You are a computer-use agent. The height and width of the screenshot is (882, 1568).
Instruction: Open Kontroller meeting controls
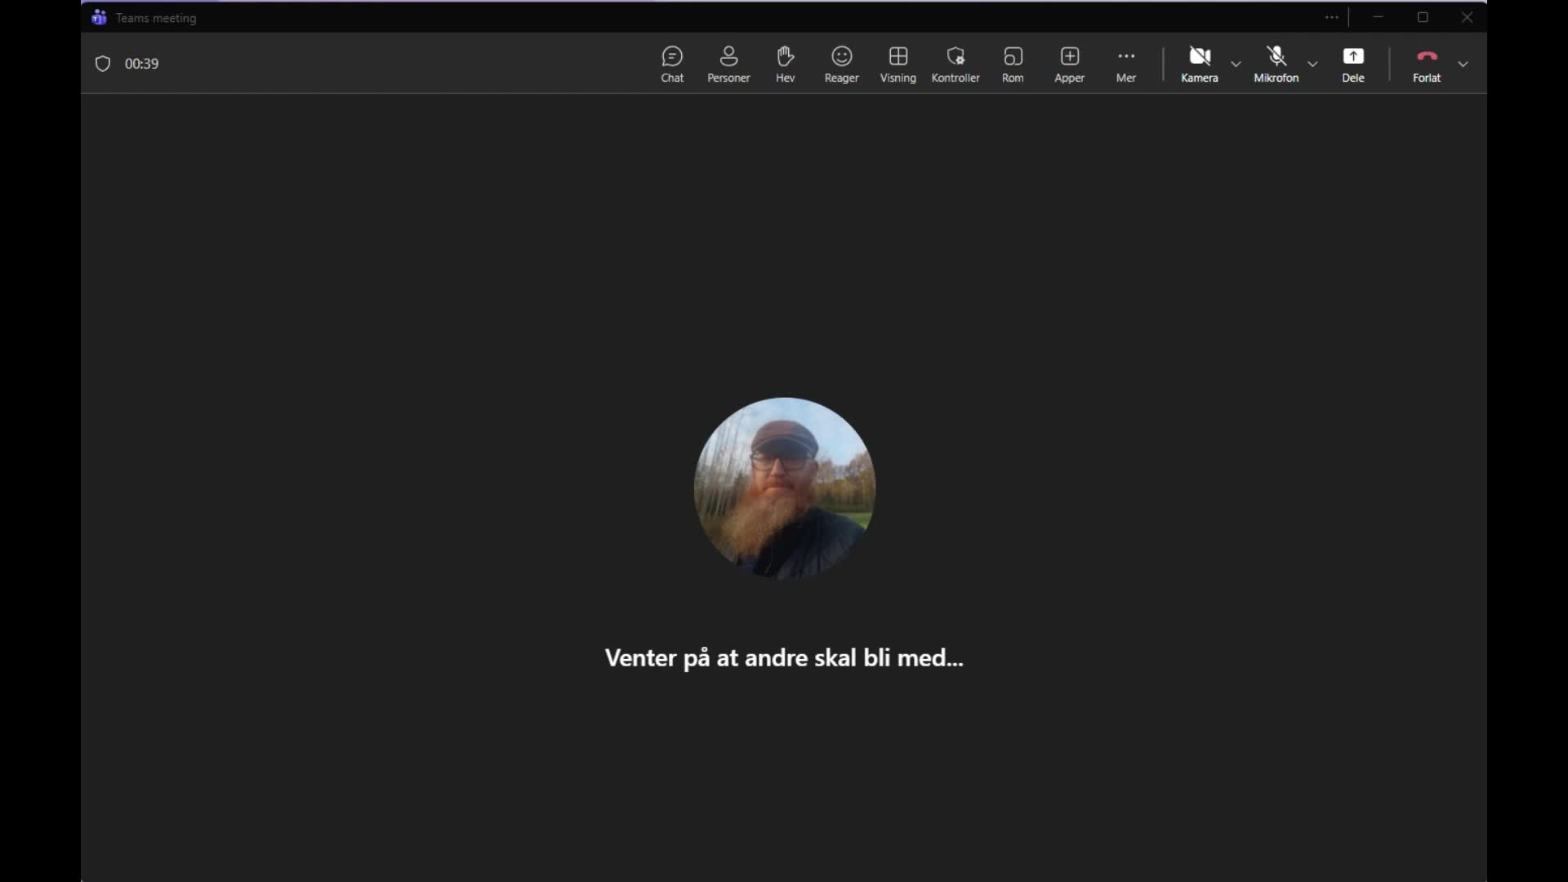tap(955, 64)
